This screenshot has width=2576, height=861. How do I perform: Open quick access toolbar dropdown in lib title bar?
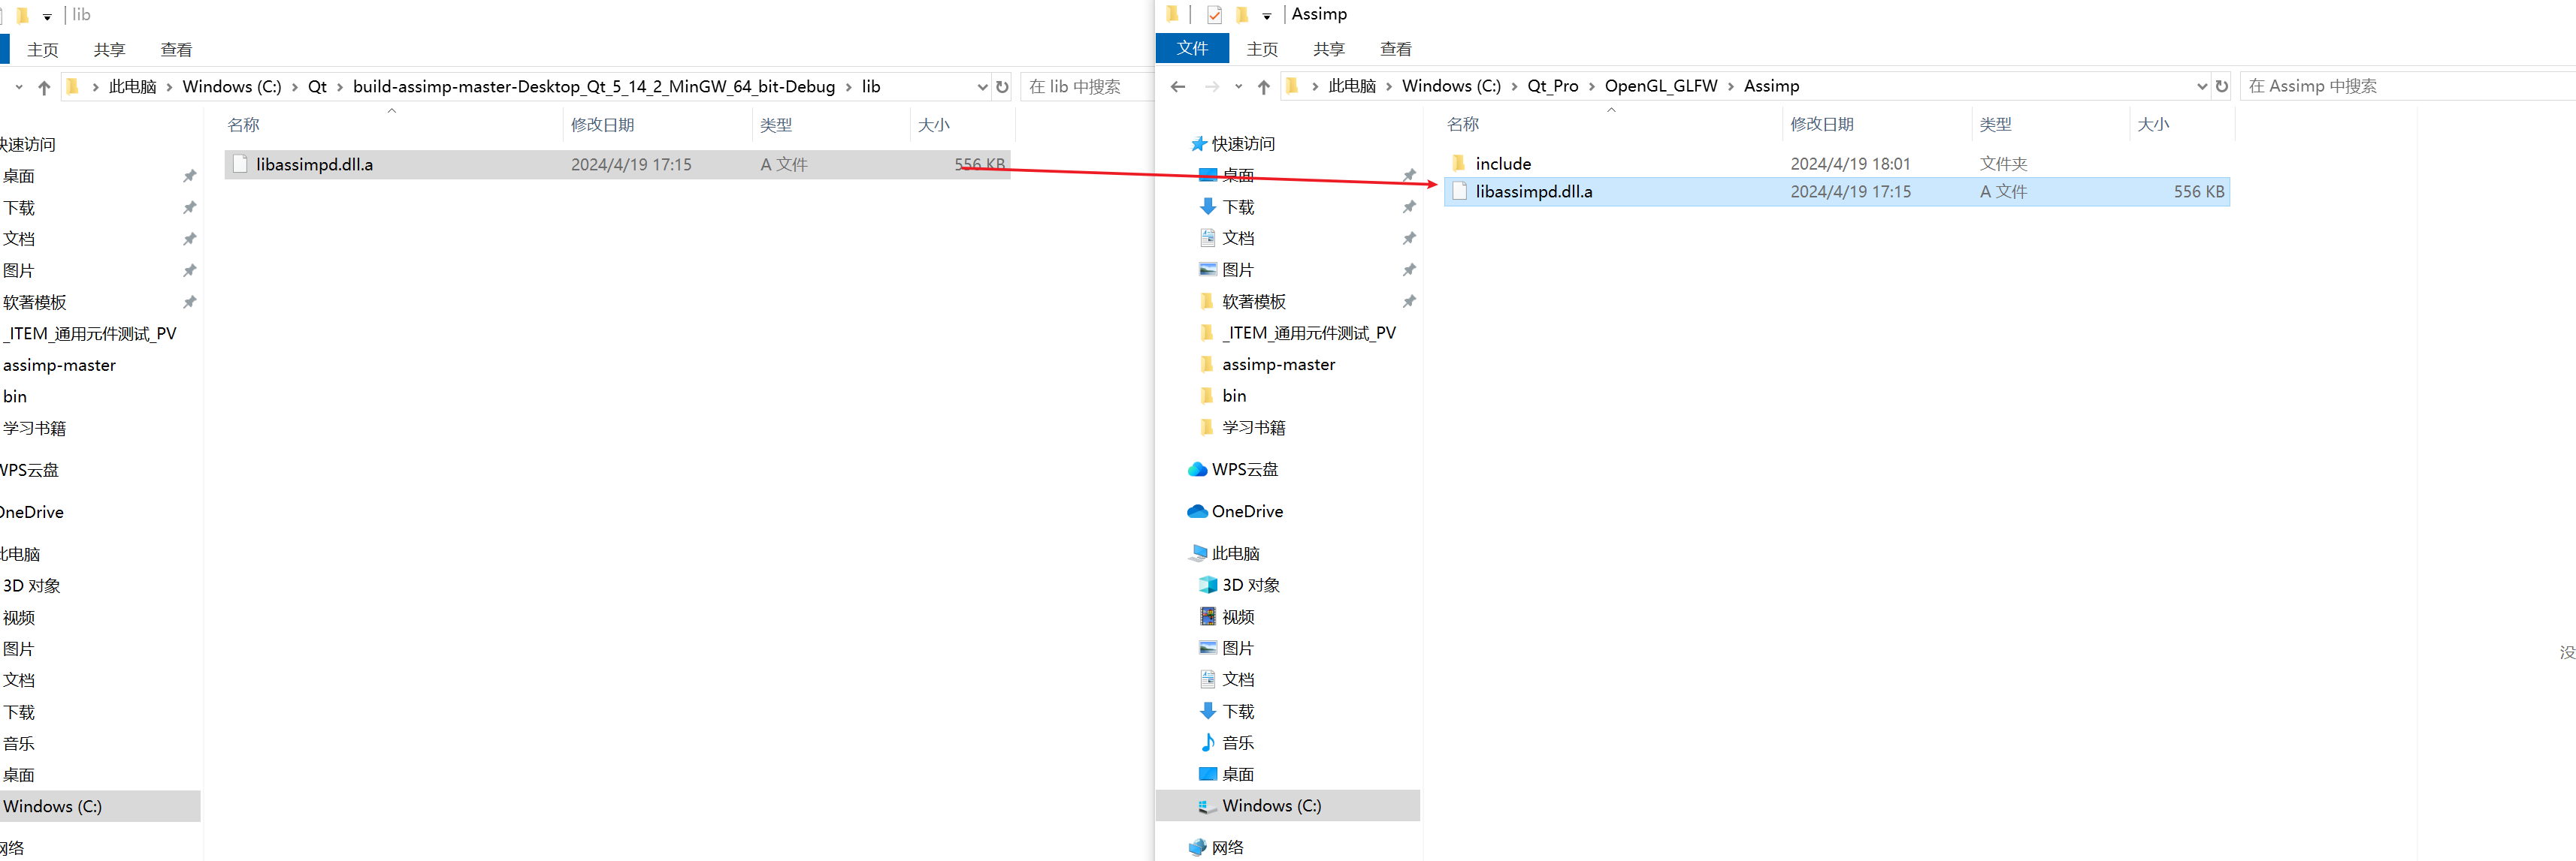coord(47,17)
